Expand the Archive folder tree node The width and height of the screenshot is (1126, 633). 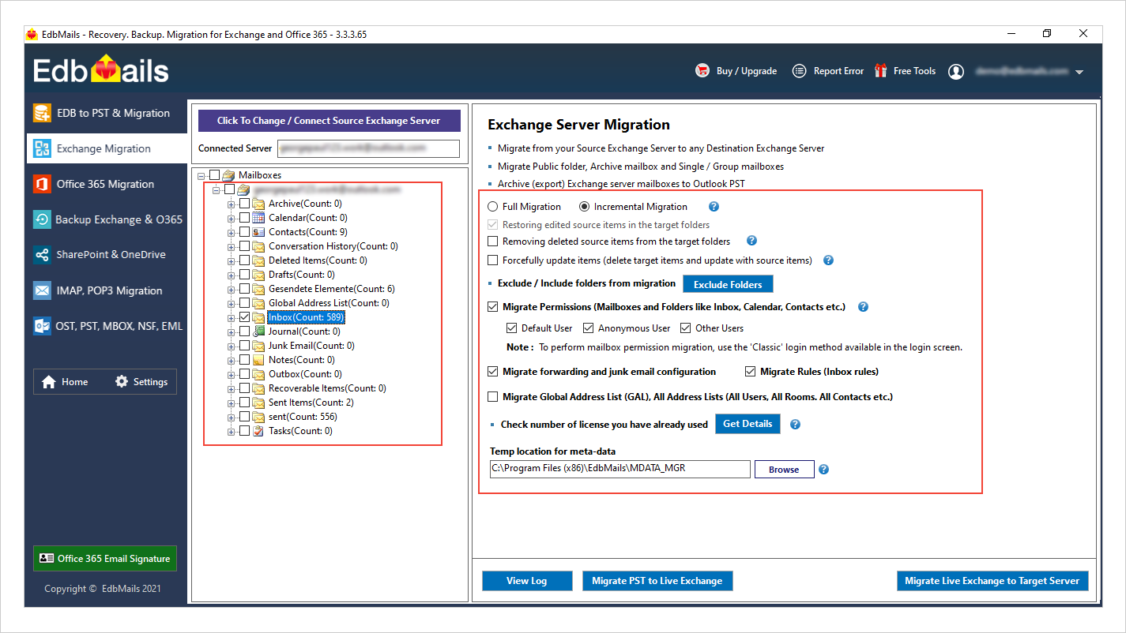[232, 204]
